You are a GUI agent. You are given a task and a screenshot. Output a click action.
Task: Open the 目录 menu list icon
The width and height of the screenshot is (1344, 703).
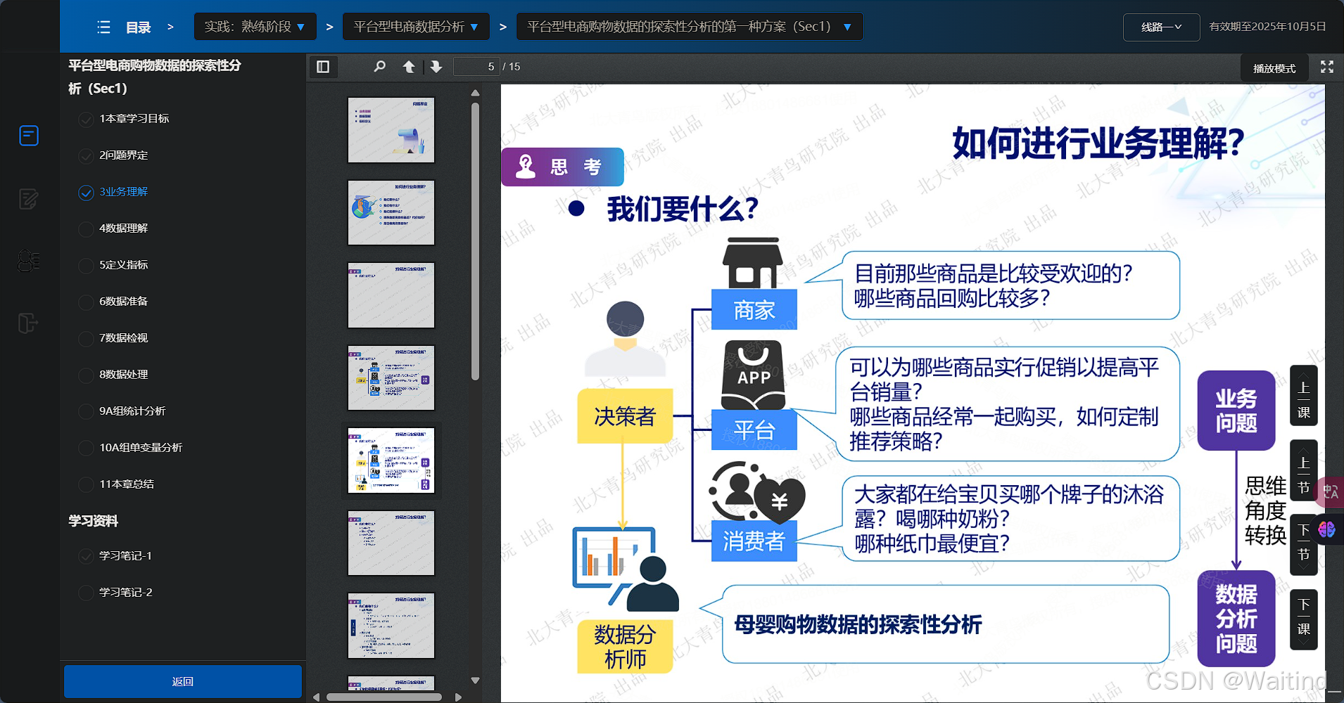click(x=103, y=27)
